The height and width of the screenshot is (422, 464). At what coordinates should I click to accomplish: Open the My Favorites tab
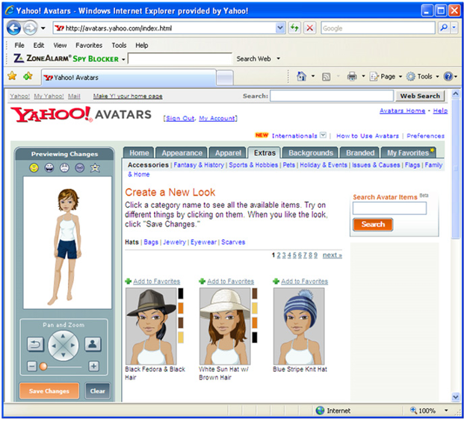pyautogui.click(x=409, y=153)
